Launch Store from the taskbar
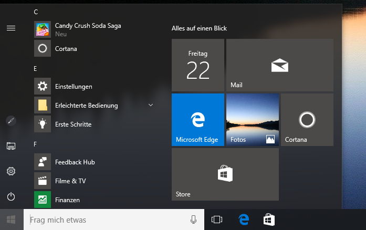366x230 pixels. click(x=269, y=219)
